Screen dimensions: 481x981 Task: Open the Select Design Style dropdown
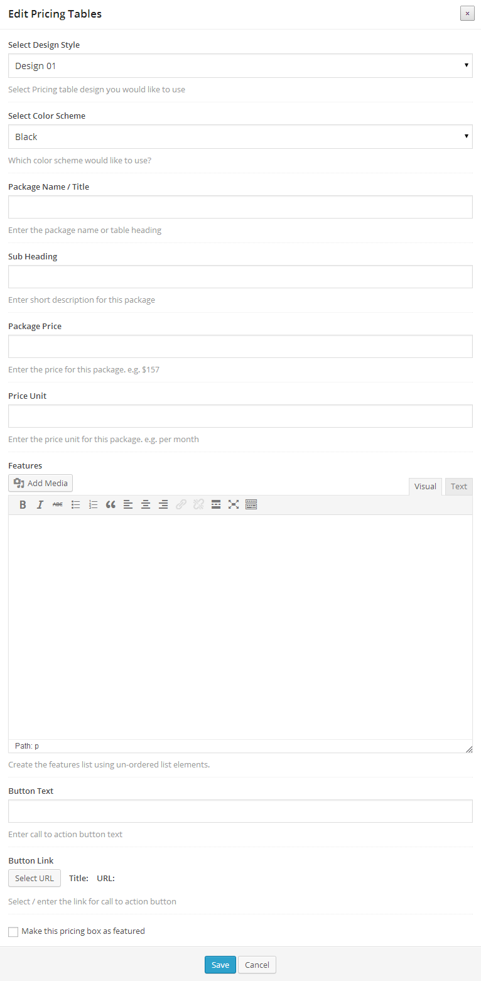[240, 66]
